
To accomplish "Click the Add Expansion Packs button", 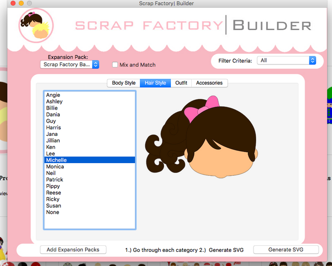I will [x=73, y=250].
